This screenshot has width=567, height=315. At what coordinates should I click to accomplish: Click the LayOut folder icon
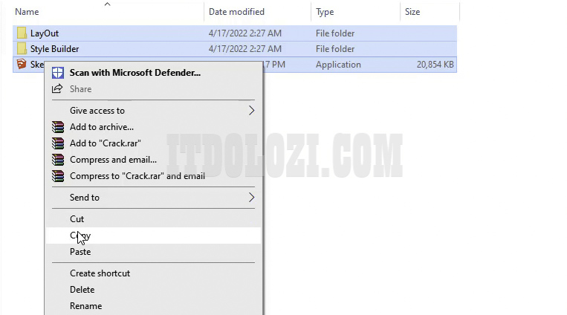coord(21,33)
